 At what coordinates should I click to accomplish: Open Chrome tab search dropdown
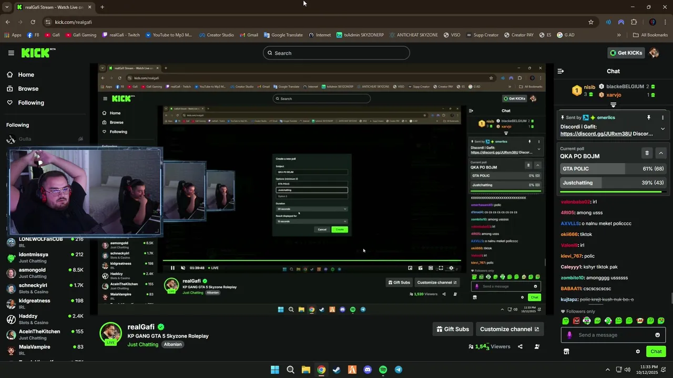pos(7,7)
